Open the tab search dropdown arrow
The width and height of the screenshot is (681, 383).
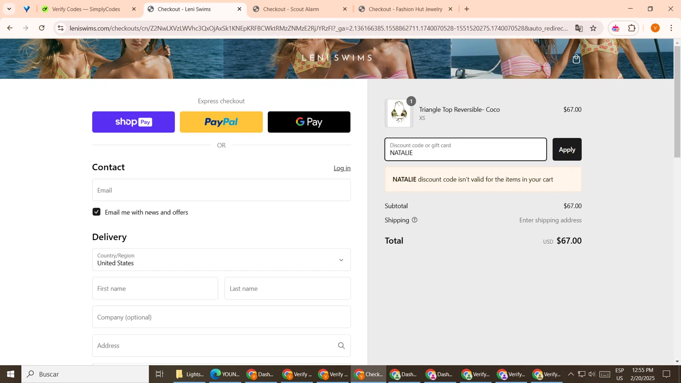coord(9,9)
